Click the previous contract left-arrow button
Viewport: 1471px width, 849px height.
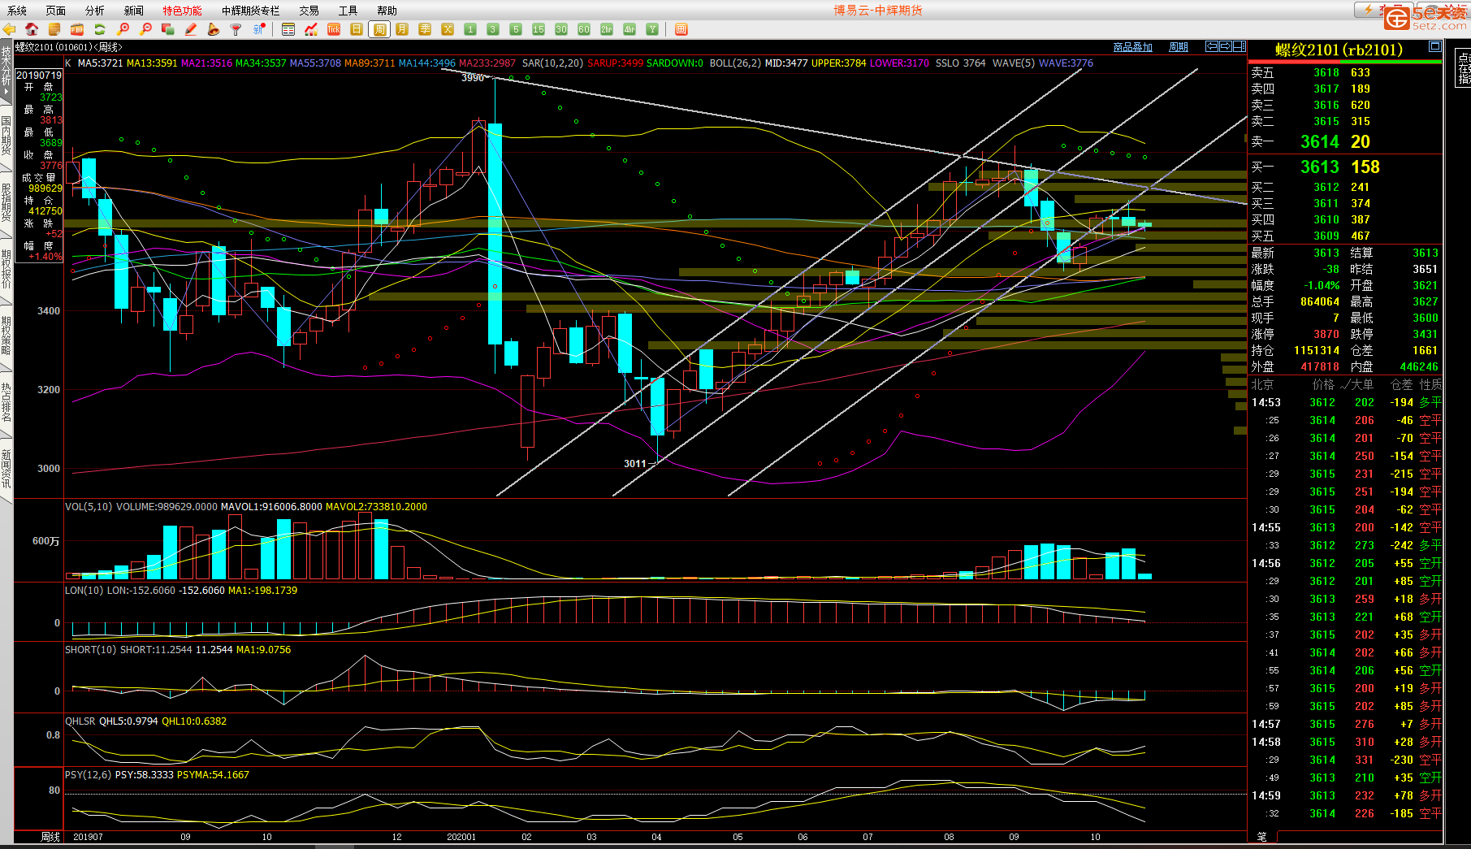click(1212, 46)
